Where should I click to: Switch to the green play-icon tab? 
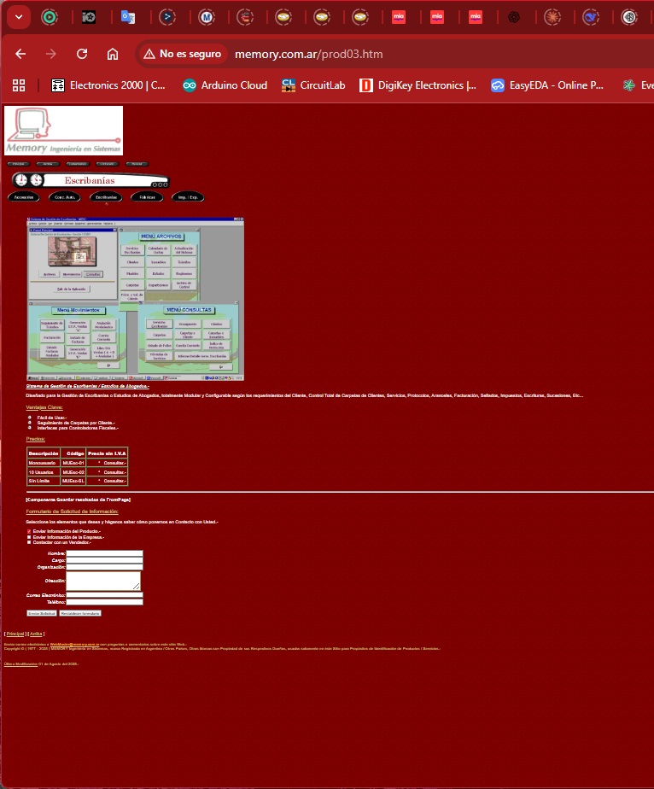(x=50, y=17)
